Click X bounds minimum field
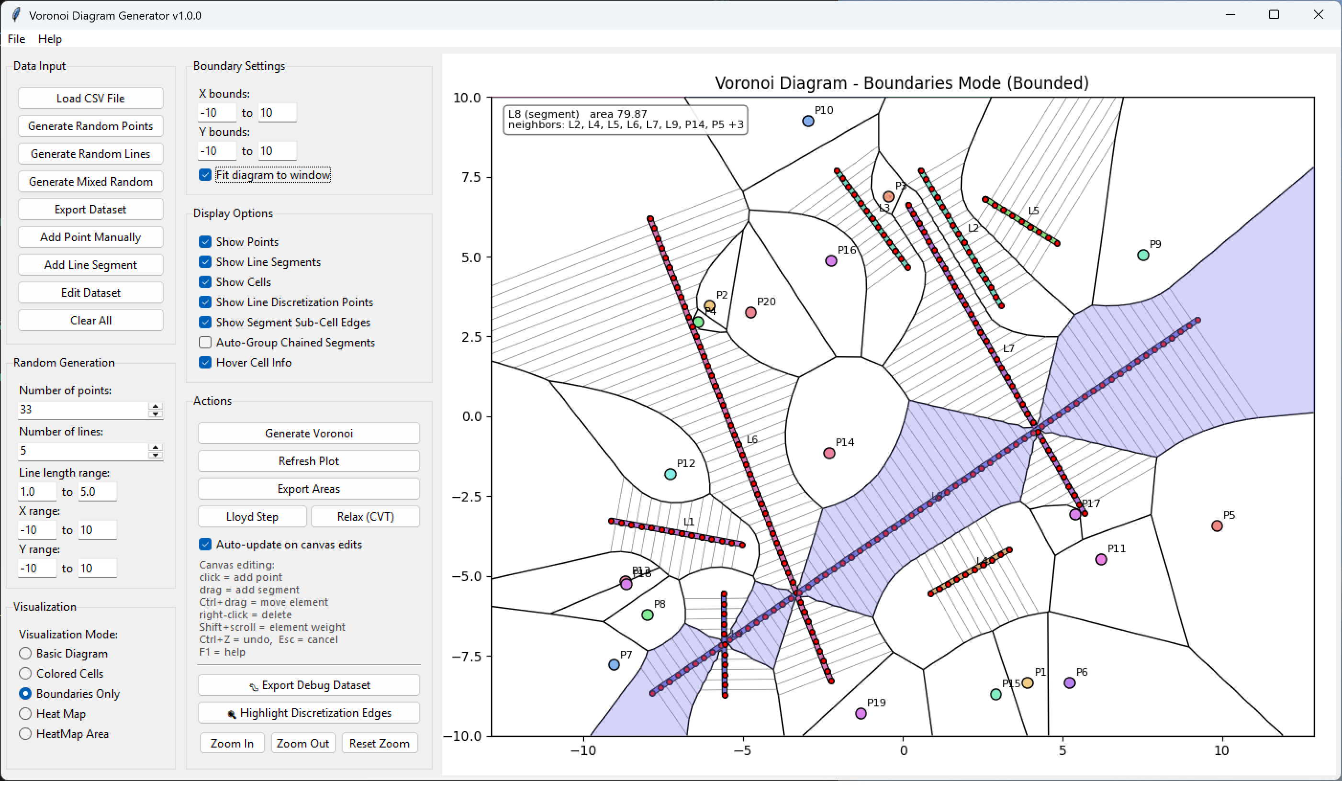The height and width of the screenshot is (793, 1342). pyautogui.click(x=217, y=113)
